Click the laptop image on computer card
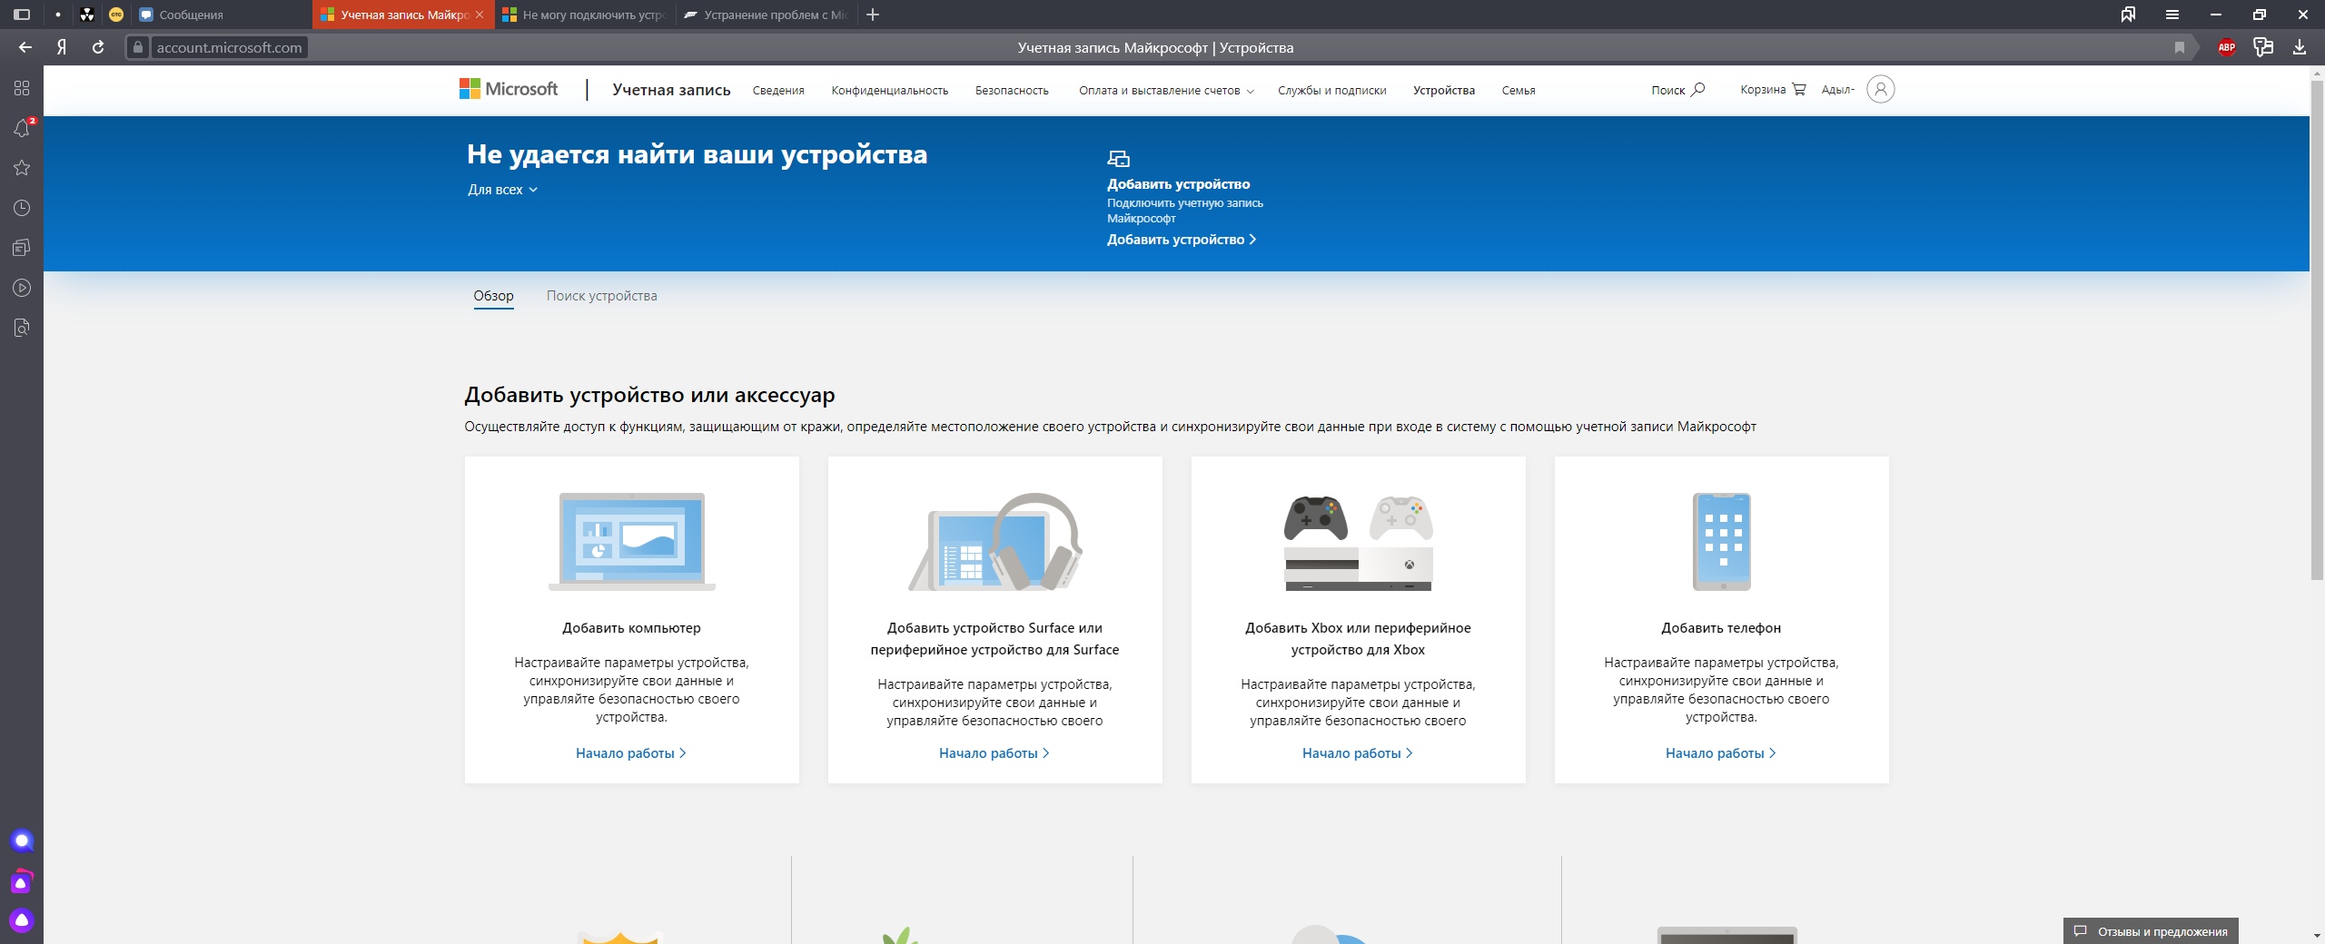The width and height of the screenshot is (2325, 944). pyautogui.click(x=632, y=542)
